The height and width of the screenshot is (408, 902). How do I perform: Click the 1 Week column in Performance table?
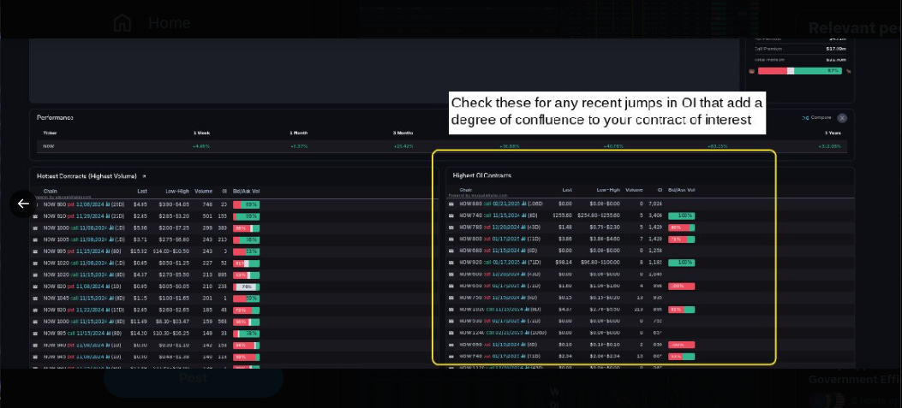pyautogui.click(x=201, y=133)
